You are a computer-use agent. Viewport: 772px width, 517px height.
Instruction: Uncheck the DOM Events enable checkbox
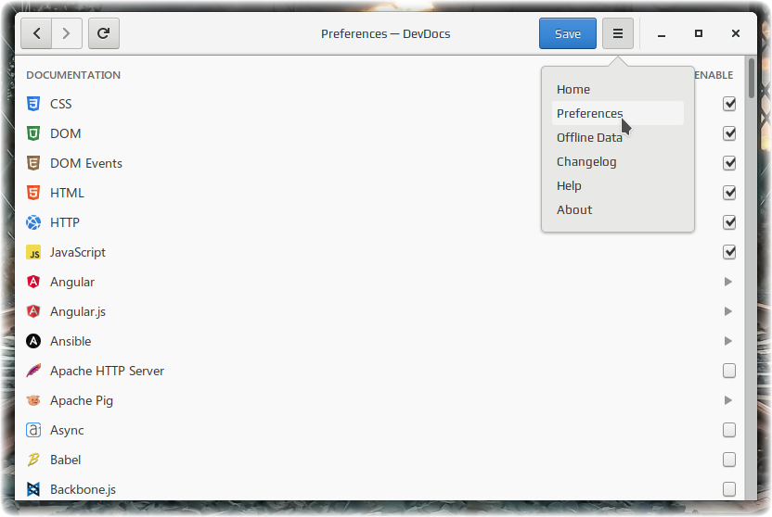pyautogui.click(x=729, y=163)
